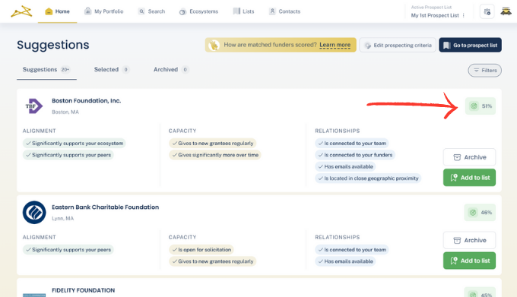Click the My Portfolio icon
This screenshot has width=517, height=297.
[x=87, y=11]
